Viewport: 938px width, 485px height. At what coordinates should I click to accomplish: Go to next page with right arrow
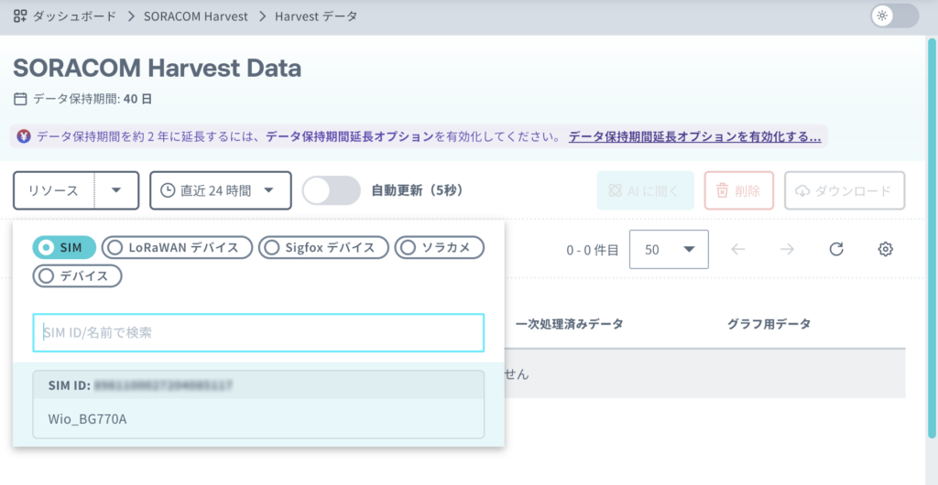point(787,250)
